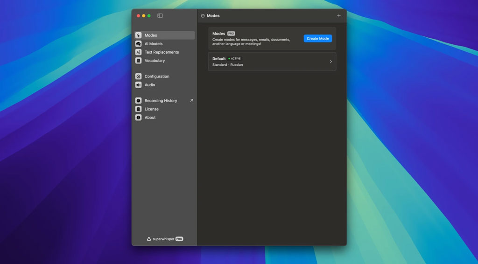Viewport: 478px width, 264px height.
Task: Click the superwhisper logo at bottom
Action: tap(149, 239)
